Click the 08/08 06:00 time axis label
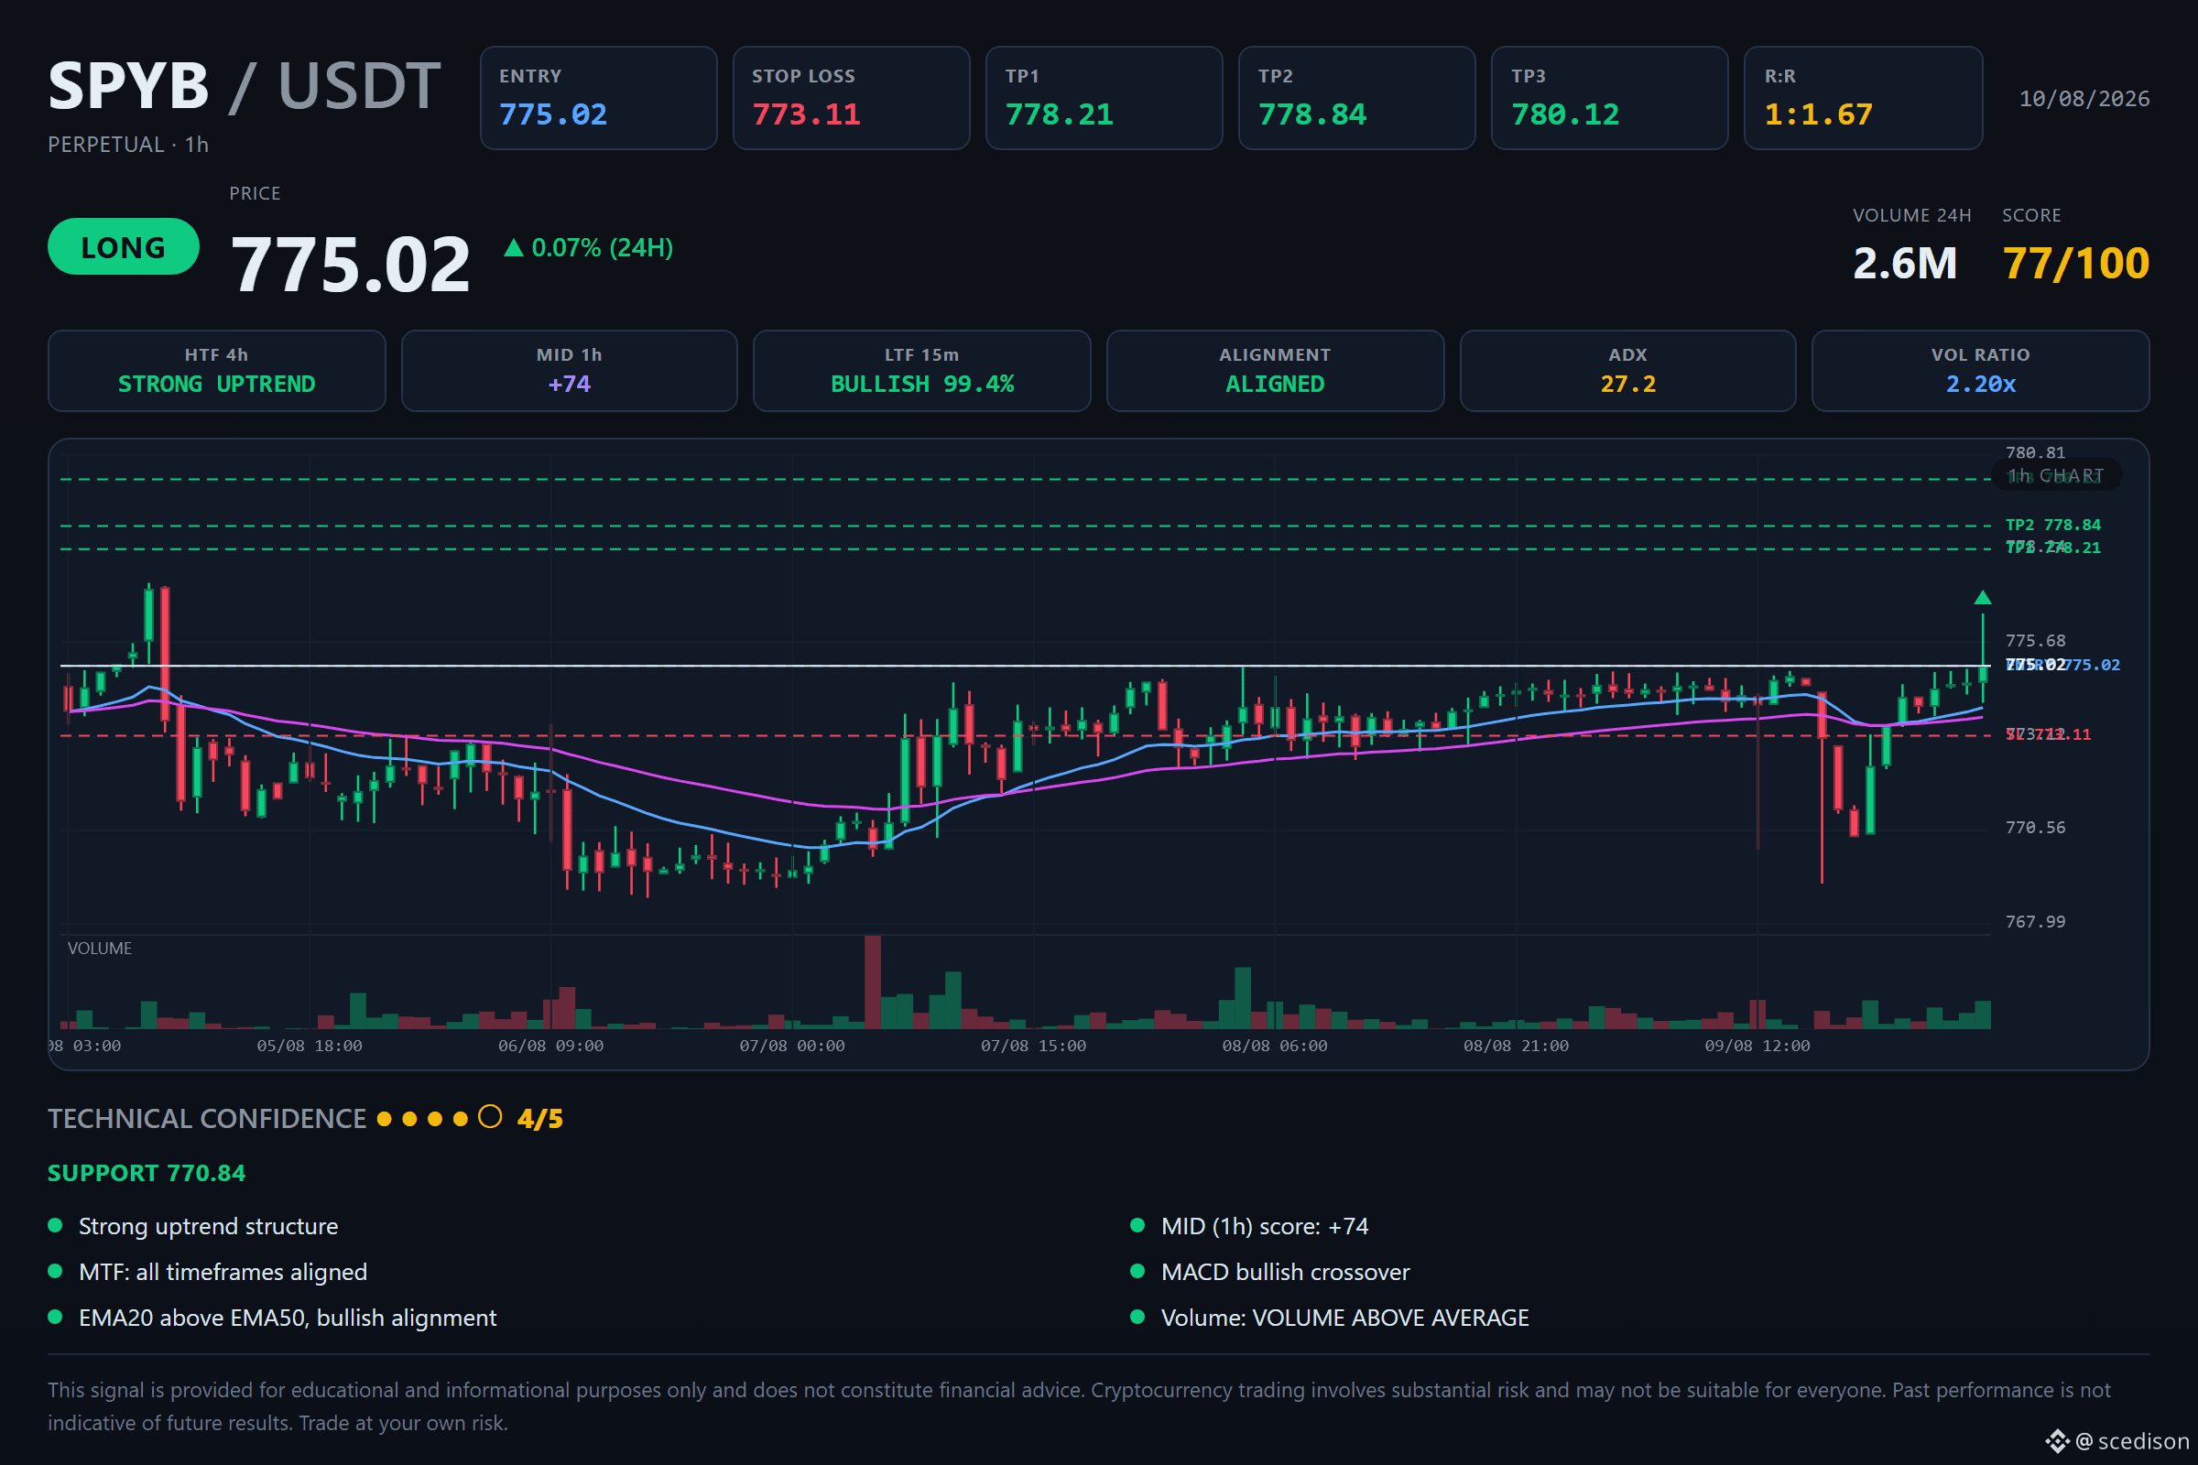 pyautogui.click(x=1275, y=1047)
